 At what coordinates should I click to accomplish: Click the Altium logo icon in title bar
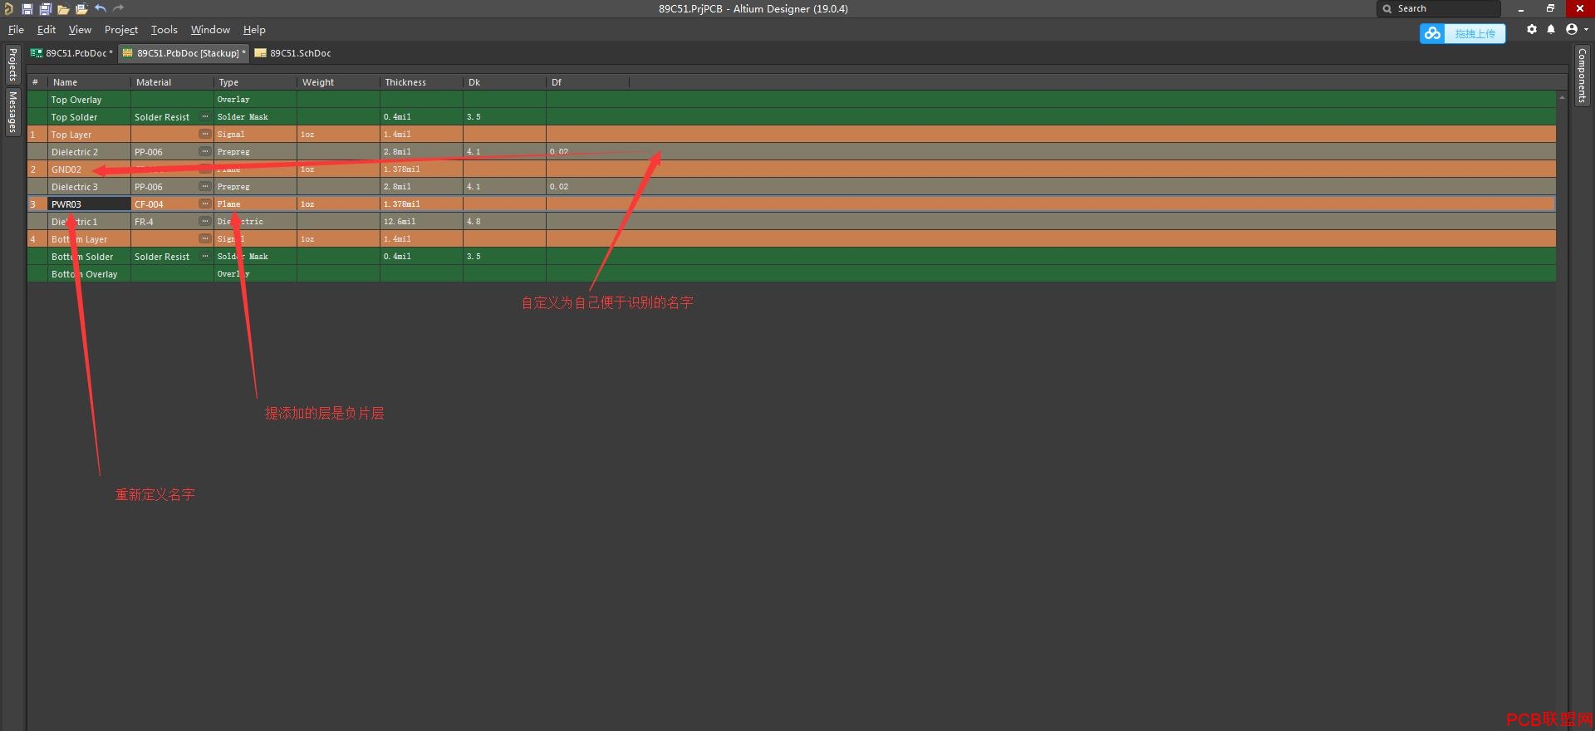8,8
